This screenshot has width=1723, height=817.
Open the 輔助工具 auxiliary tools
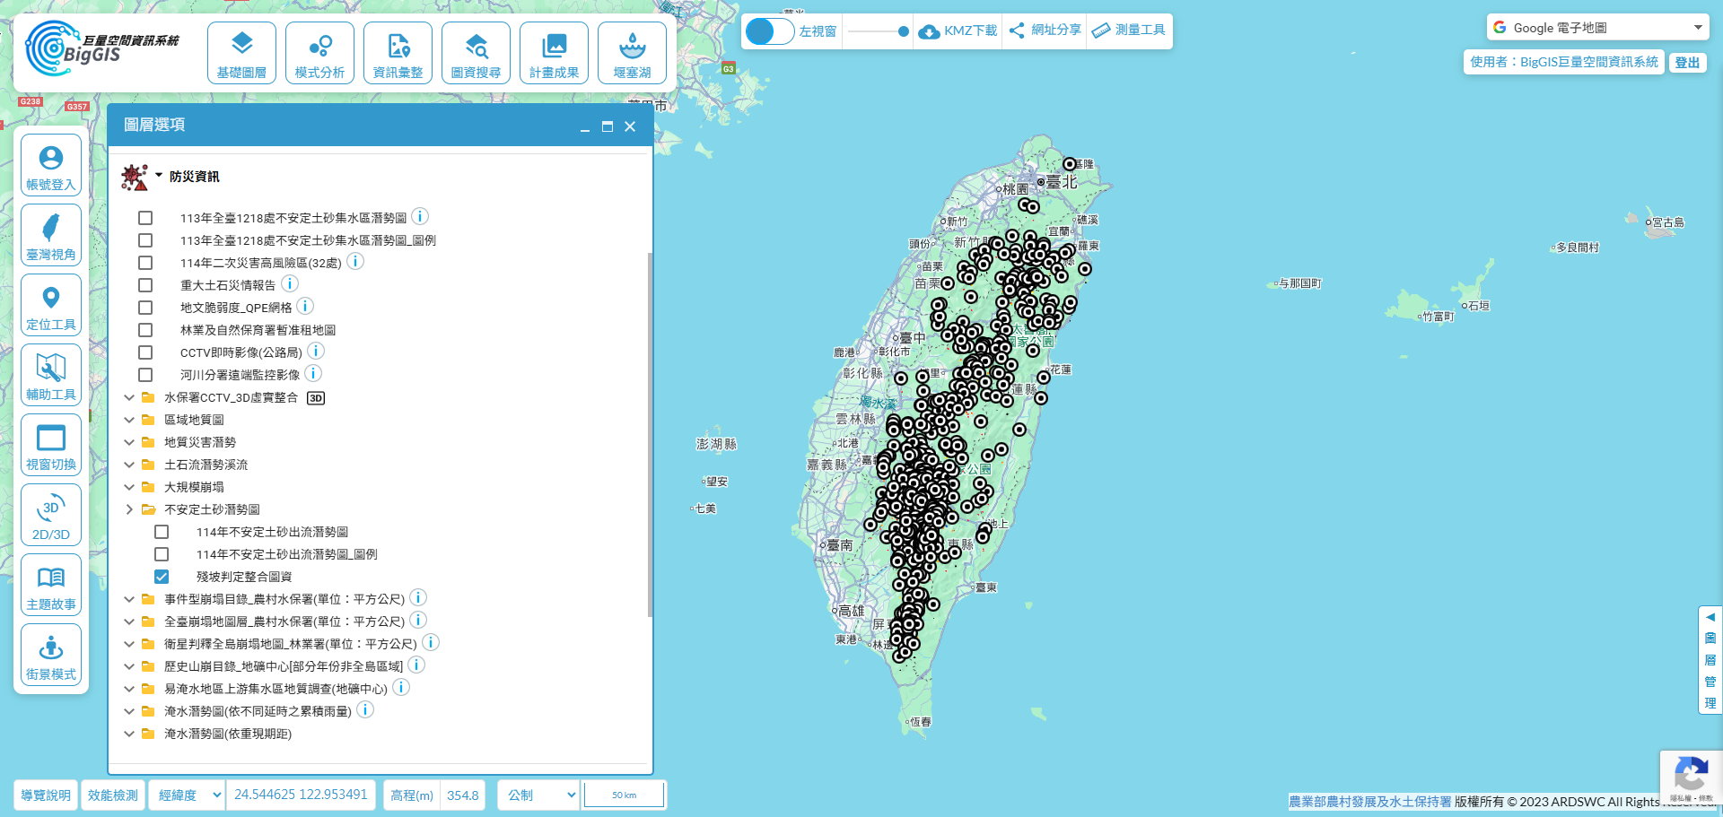(51, 375)
